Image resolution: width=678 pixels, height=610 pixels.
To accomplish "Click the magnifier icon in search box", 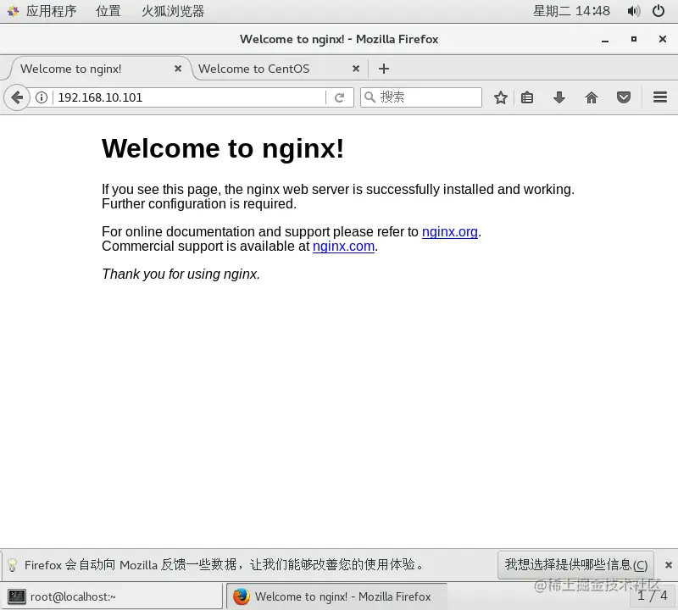I will click(370, 97).
